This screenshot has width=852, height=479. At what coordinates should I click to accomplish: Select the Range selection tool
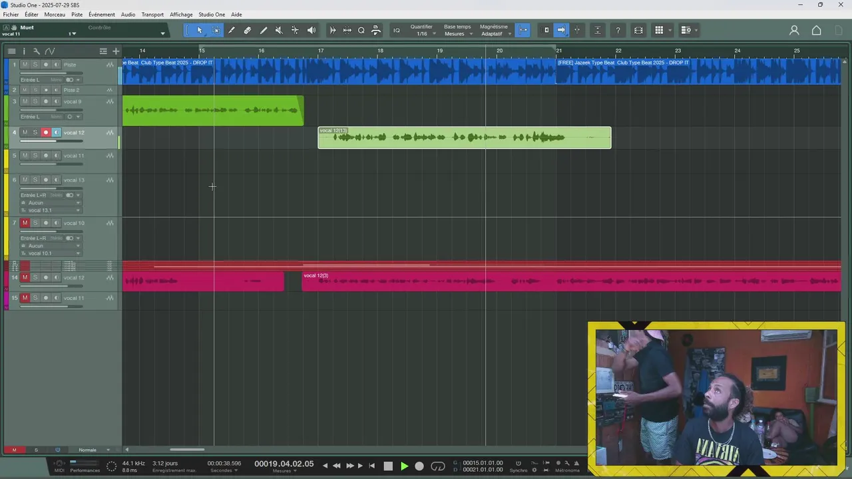(216, 30)
